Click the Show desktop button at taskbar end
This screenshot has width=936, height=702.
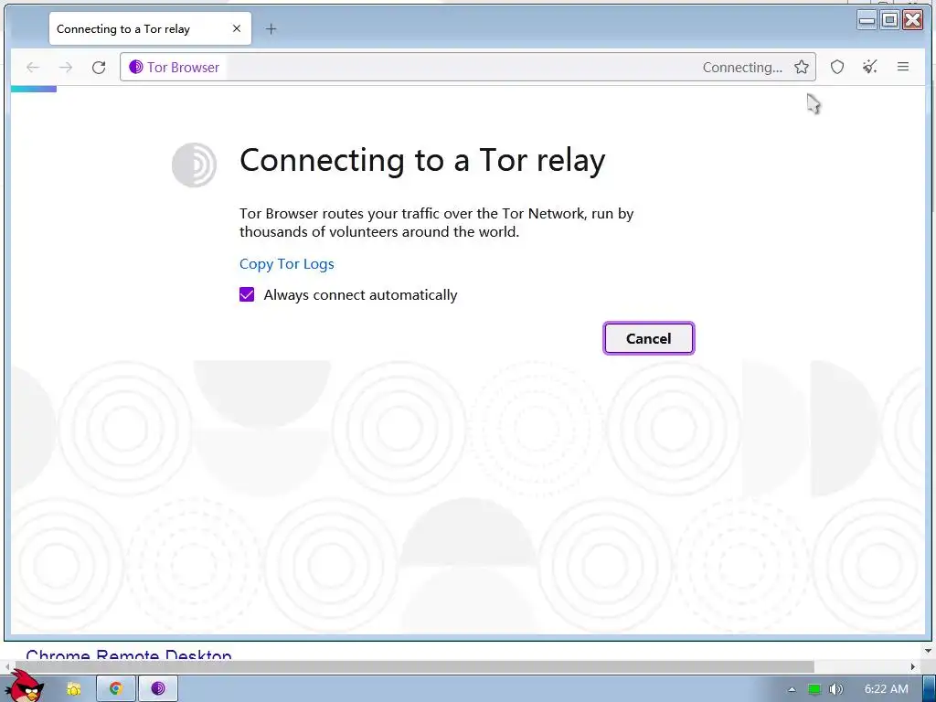pos(929,689)
